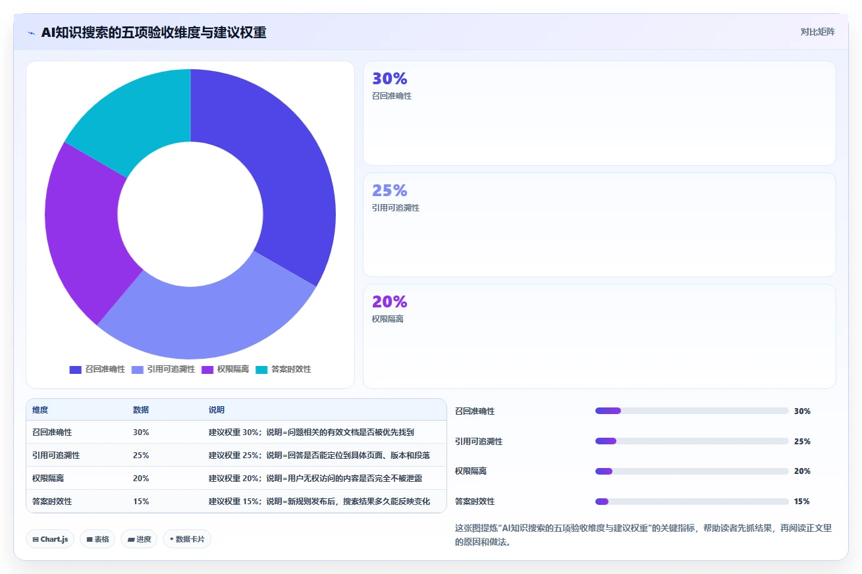Click the 说明 table column header
This screenshot has width=862, height=574.
217,409
